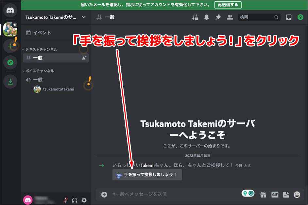This screenshot has width=308, height=205.
Task: Open the イベント item
Action: [x=42, y=33]
